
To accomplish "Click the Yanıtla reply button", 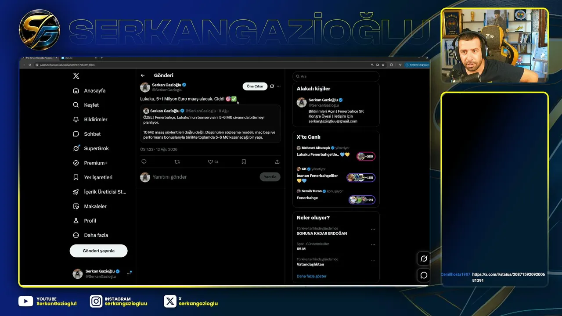I will (270, 177).
